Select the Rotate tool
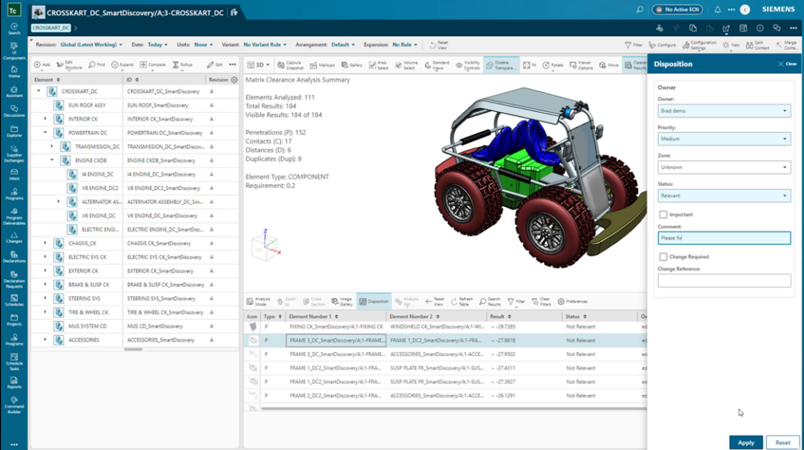Viewport: 804px width, 450px height. tap(553, 65)
